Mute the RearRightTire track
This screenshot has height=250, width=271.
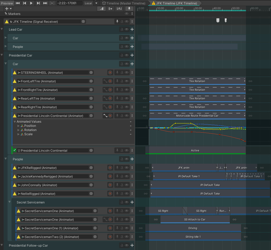pos(127,107)
